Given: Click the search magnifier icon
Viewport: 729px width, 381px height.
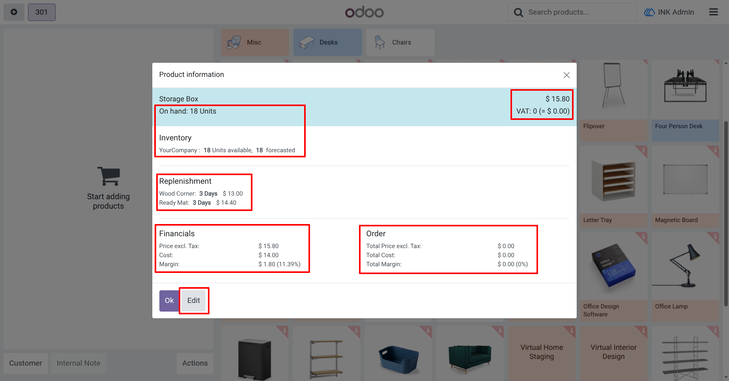Looking at the screenshot, I should tap(518, 13).
